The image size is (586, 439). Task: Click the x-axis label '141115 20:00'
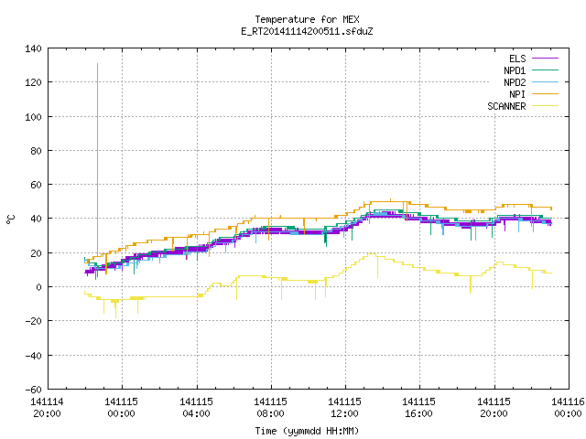coord(494,408)
